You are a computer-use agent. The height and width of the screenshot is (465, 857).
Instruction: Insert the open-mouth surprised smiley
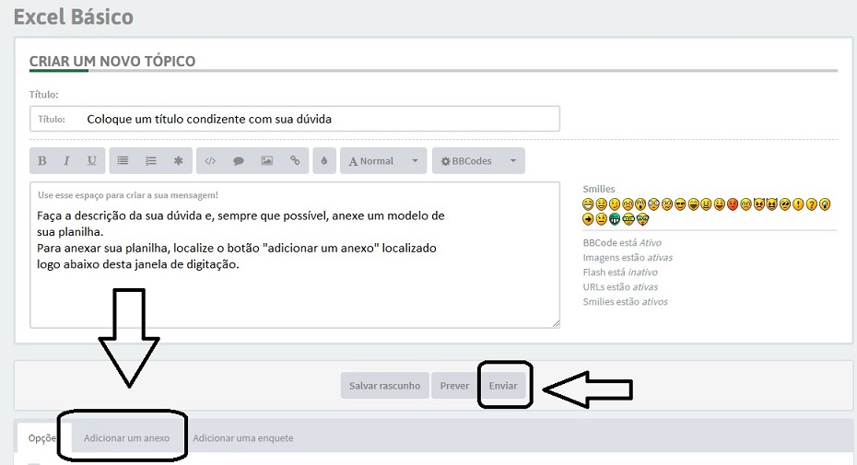(640, 204)
